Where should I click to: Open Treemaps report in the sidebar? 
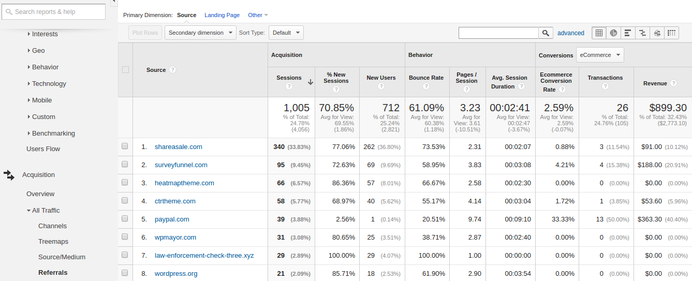(53, 242)
